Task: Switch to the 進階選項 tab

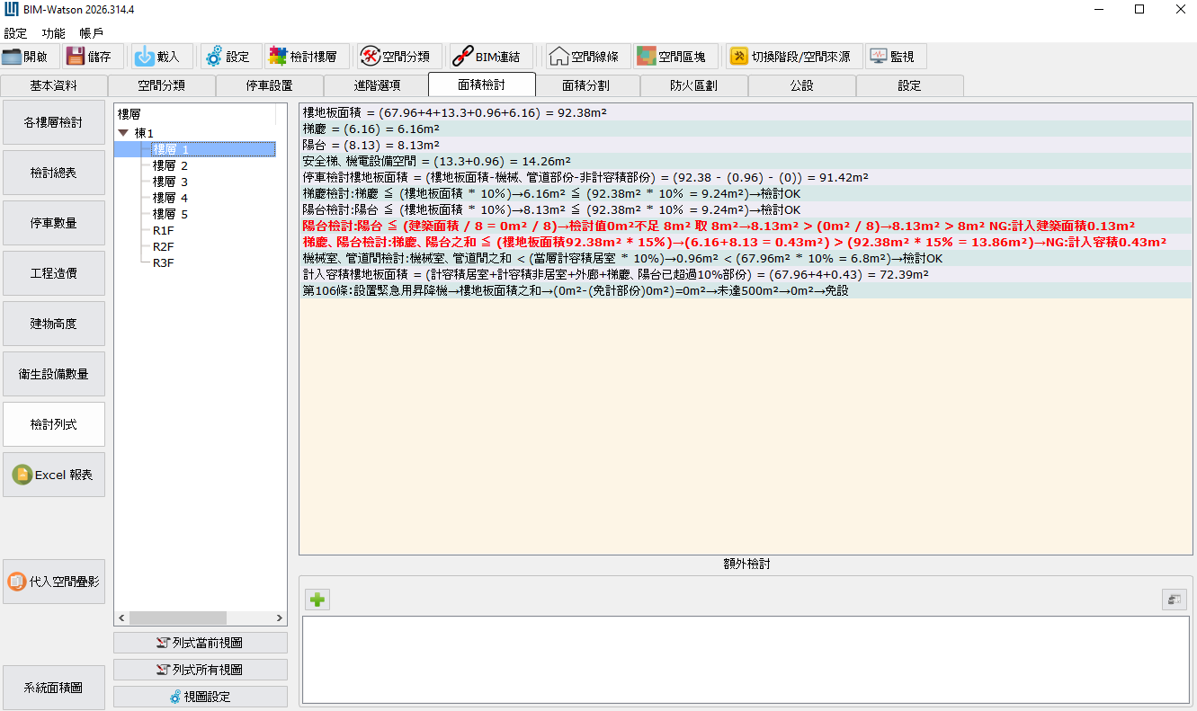Action: tap(377, 86)
